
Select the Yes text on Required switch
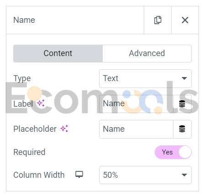[x=167, y=152]
